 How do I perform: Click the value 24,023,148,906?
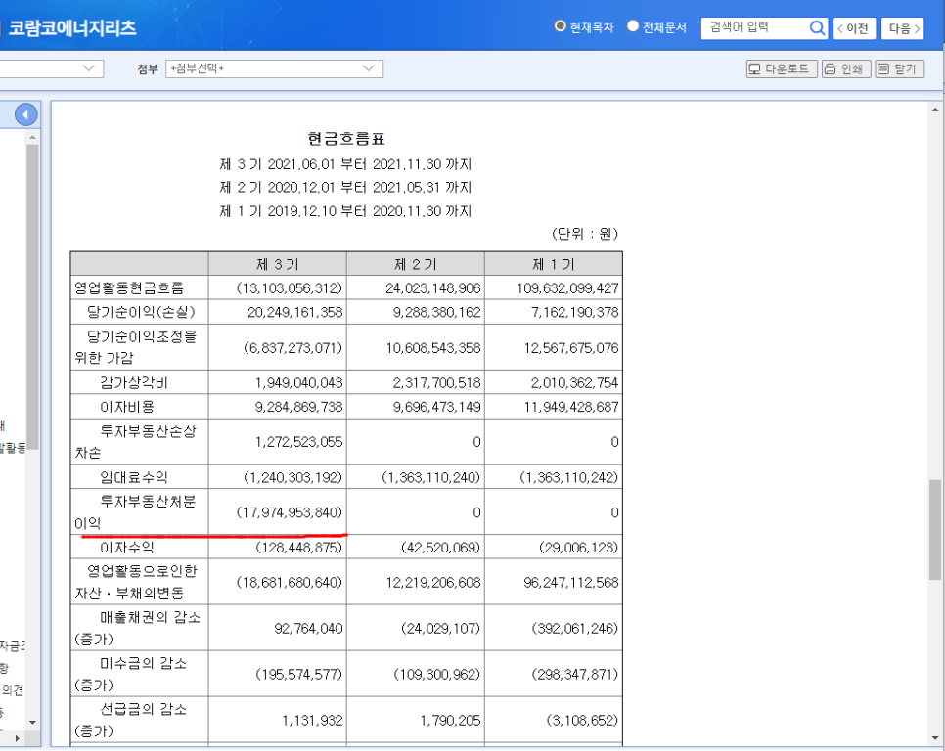coord(432,288)
